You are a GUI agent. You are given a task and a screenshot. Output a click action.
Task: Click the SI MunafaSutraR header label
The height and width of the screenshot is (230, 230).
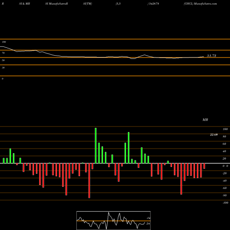57,4
